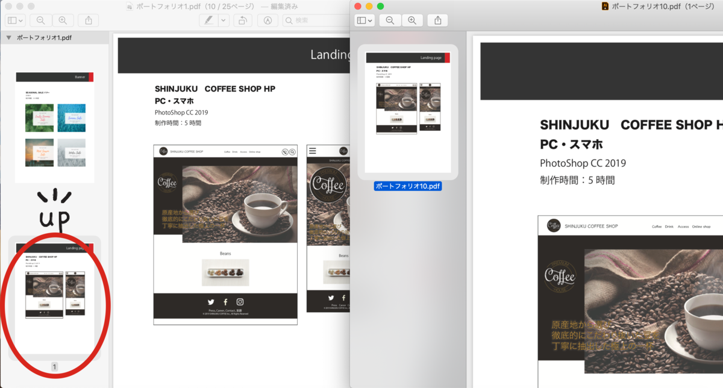The image size is (723, 388).
Task: Zoom out in the ポートフォリオ1.pdf window
Action: click(x=40, y=20)
